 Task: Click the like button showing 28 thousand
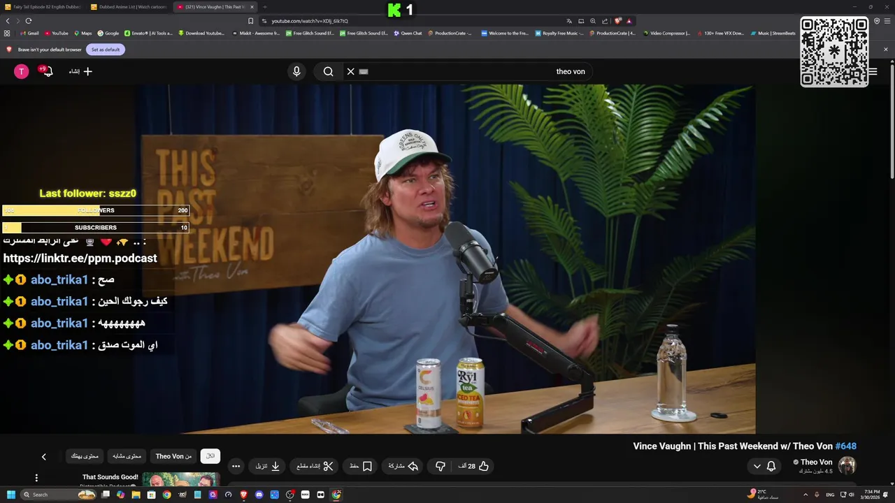(x=474, y=466)
